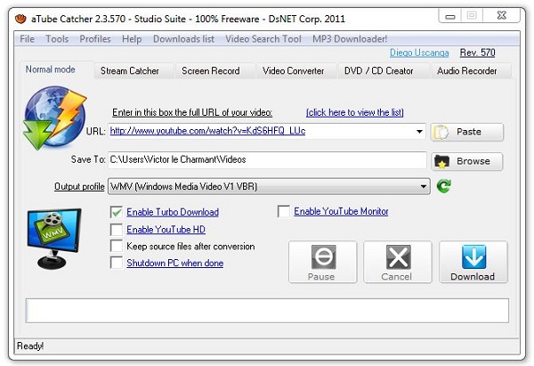Expand the URL history dropdown arrow

[419, 132]
